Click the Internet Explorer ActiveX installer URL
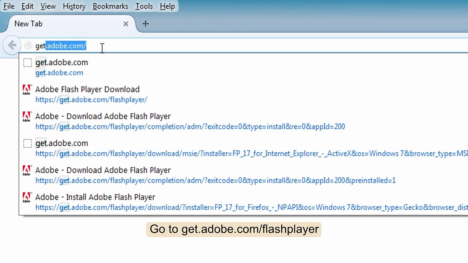468x263 pixels. [252, 154]
